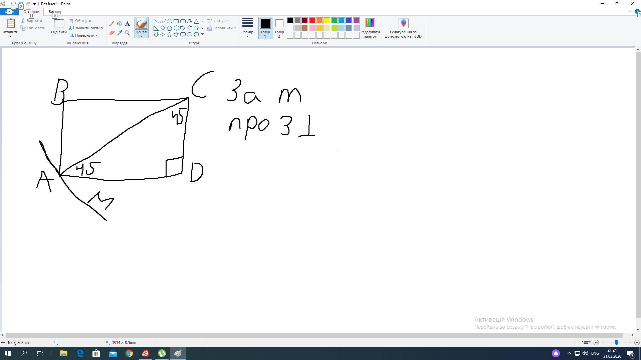The width and height of the screenshot is (641, 360).
Task: Select the Text tool
Action: pyautogui.click(x=127, y=24)
